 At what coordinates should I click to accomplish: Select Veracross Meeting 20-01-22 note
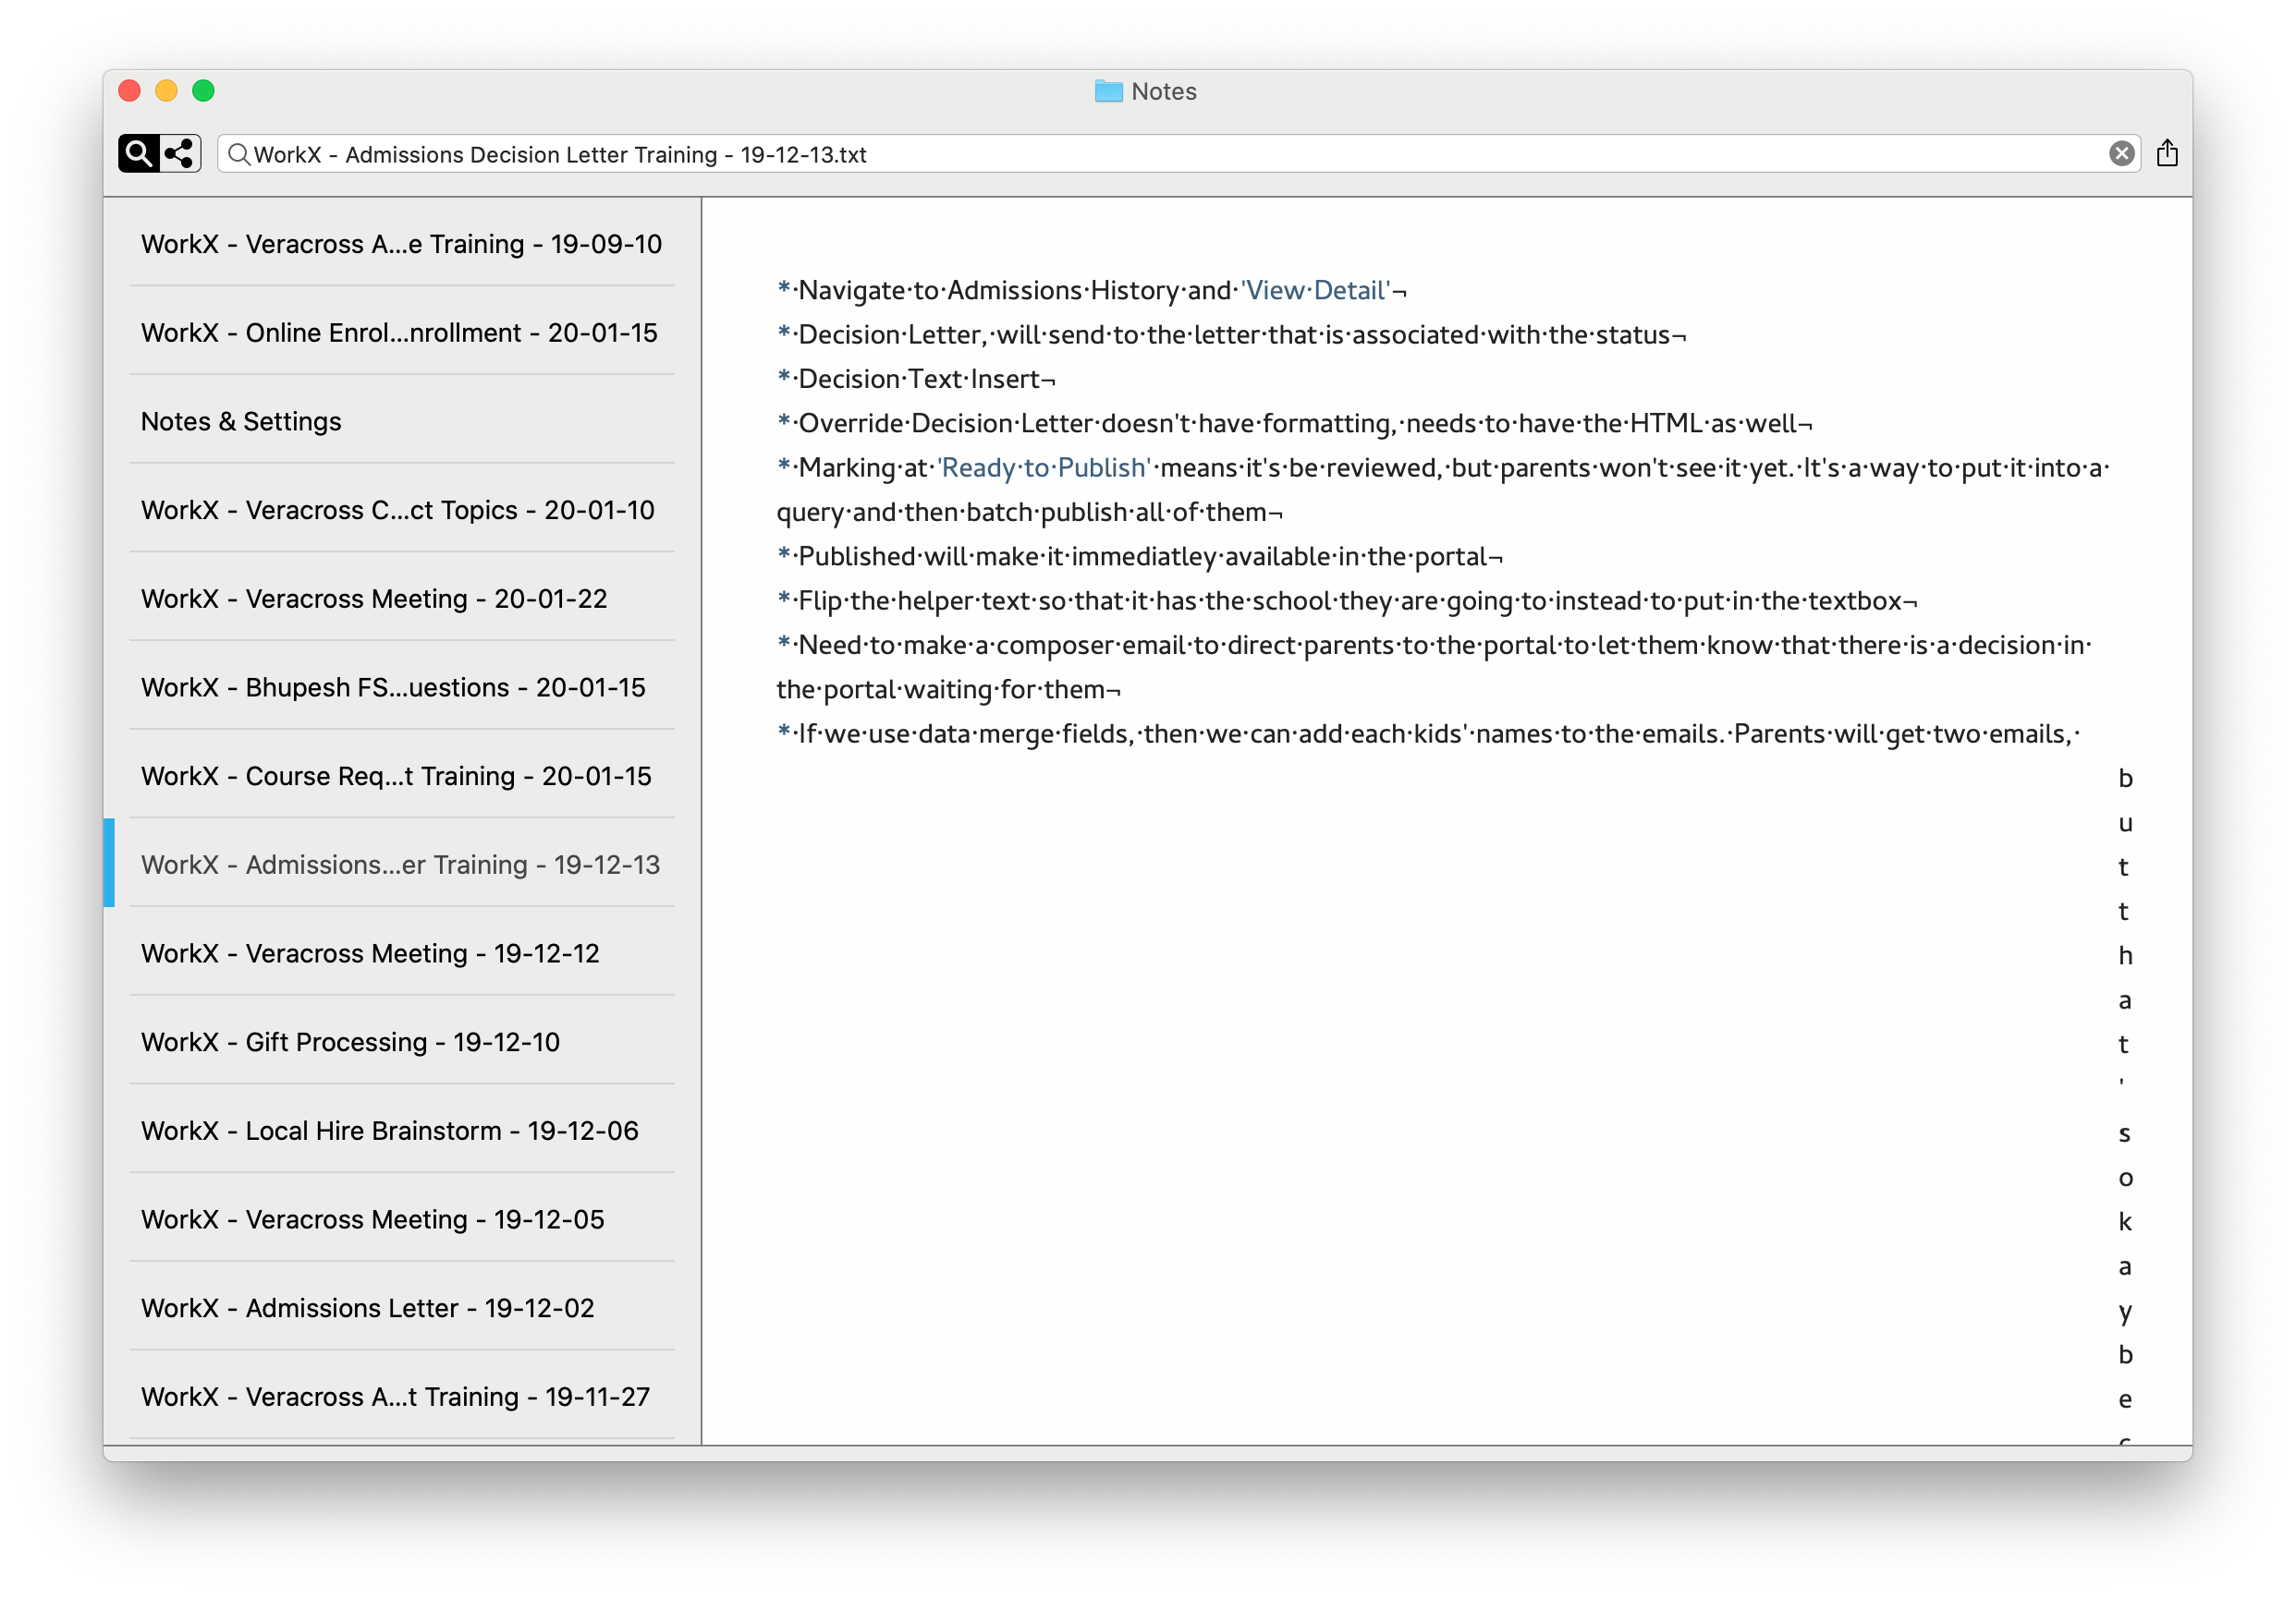tap(374, 599)
